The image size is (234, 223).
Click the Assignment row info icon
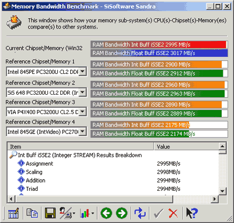click(x=21, y=163)
